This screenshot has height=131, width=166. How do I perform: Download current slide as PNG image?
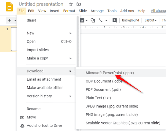pos(121,115)
